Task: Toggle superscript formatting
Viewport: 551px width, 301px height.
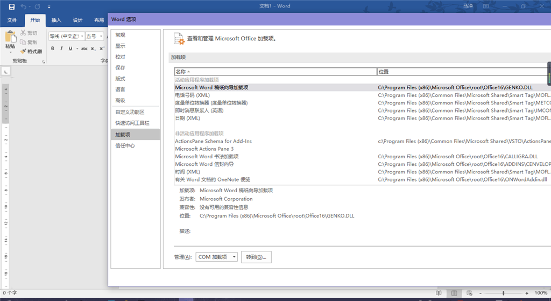Action: point(102,48)
